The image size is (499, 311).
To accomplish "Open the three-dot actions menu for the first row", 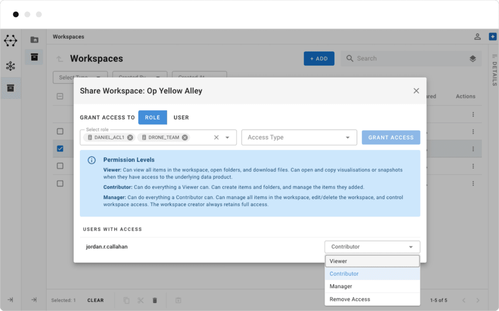I will click(473, 114).
